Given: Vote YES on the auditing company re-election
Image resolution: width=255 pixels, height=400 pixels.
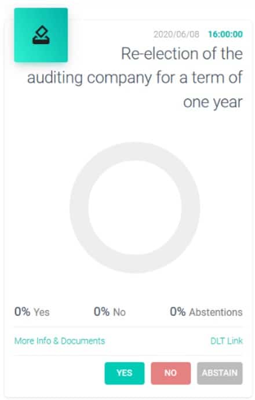Looking at the screenshot, I should (x=125, y=373).
